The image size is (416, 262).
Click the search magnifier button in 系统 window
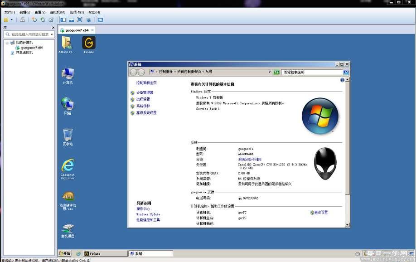pos(346,72)
